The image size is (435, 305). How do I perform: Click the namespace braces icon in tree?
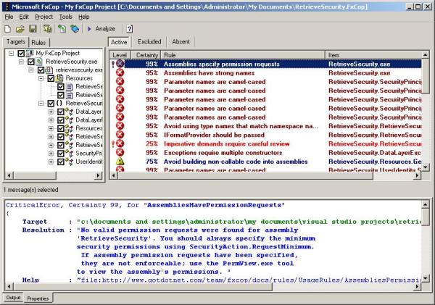point(59,103)
